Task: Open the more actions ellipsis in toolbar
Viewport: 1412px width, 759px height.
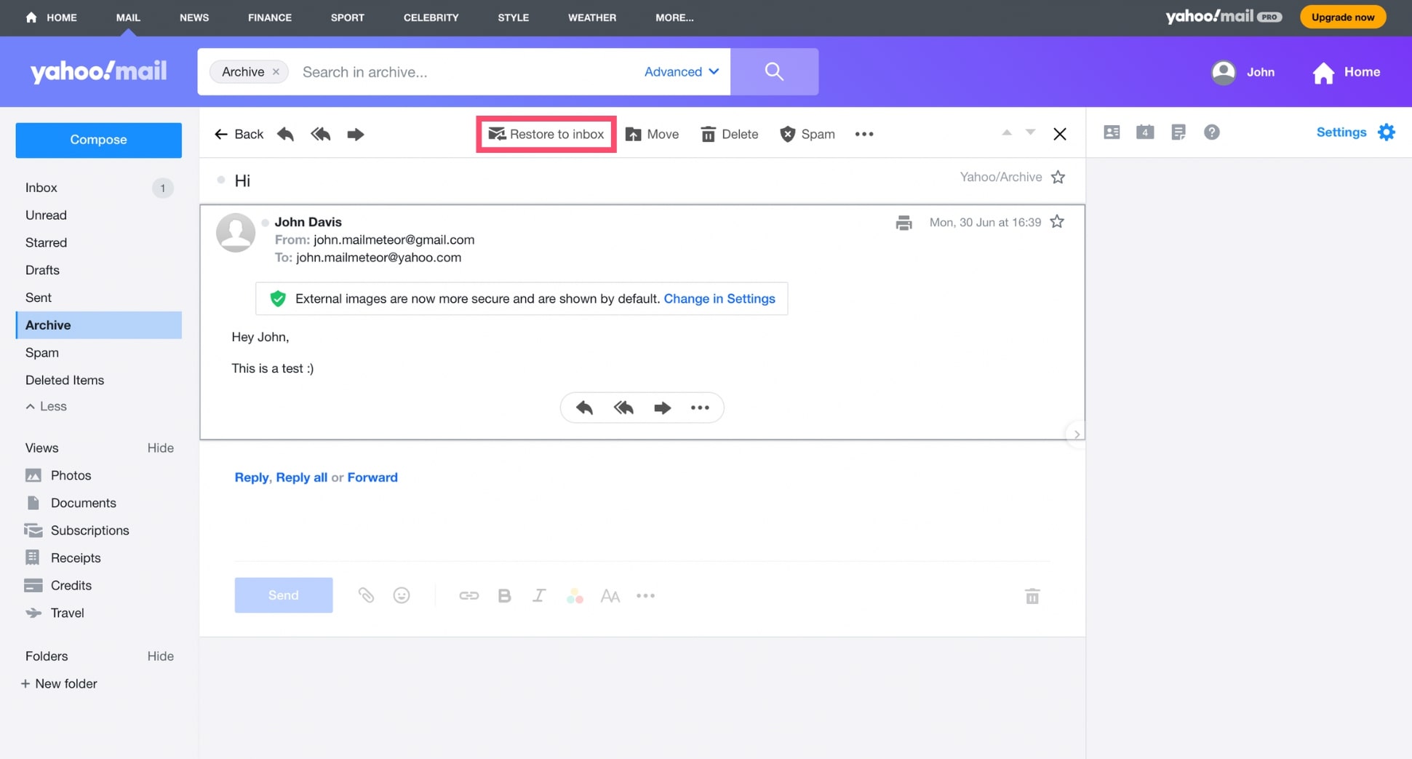Action: click(x=864, y=134)
